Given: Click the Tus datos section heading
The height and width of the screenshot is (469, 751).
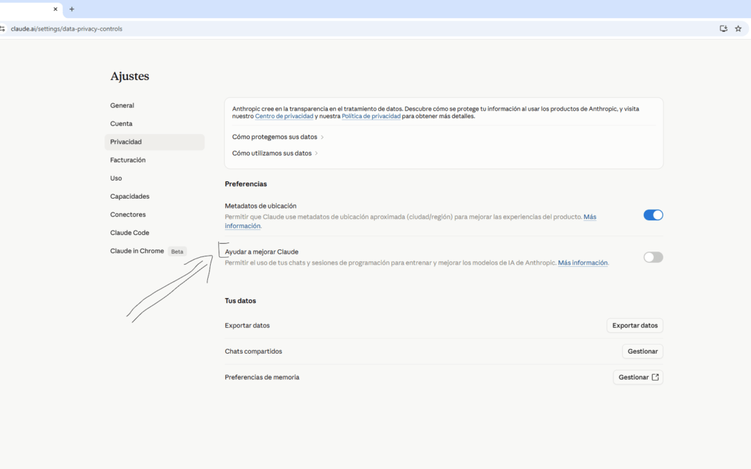Looking at the screenshot, I should tap(241, 301).
